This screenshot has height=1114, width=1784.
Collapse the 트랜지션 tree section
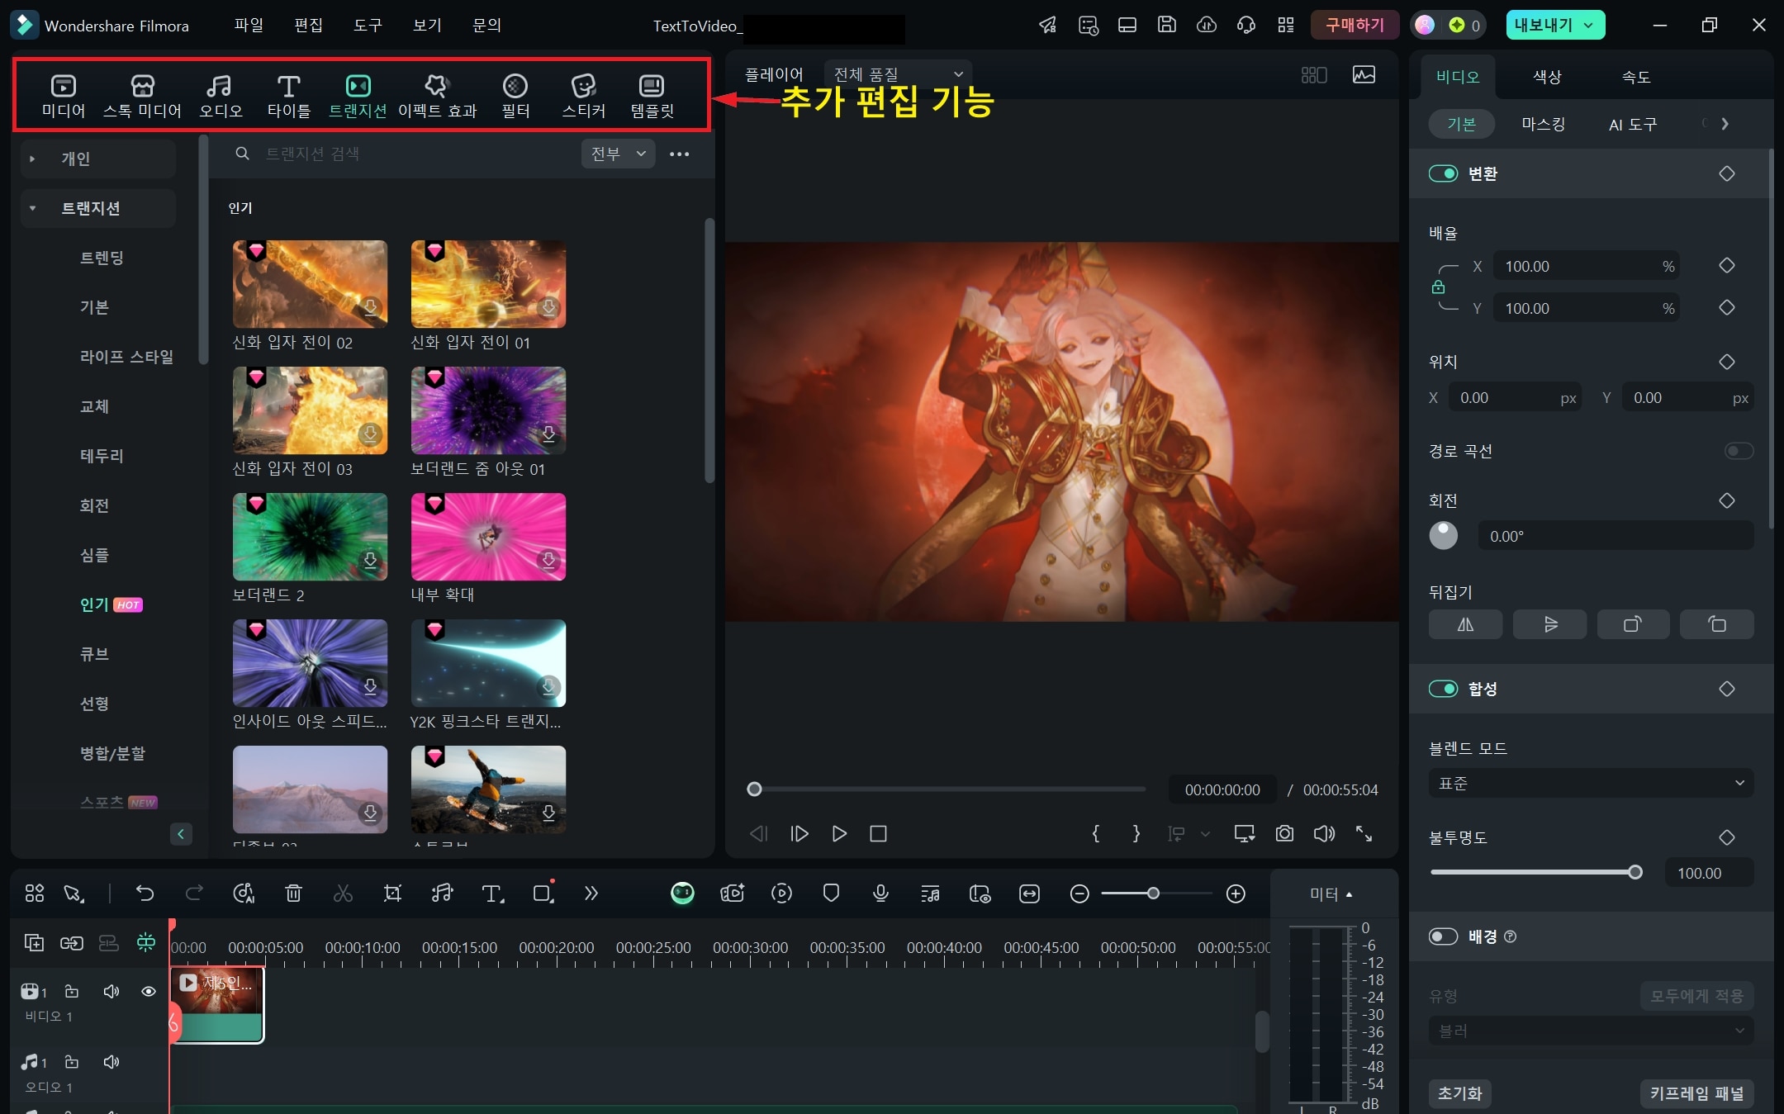(x=32, y=208)
